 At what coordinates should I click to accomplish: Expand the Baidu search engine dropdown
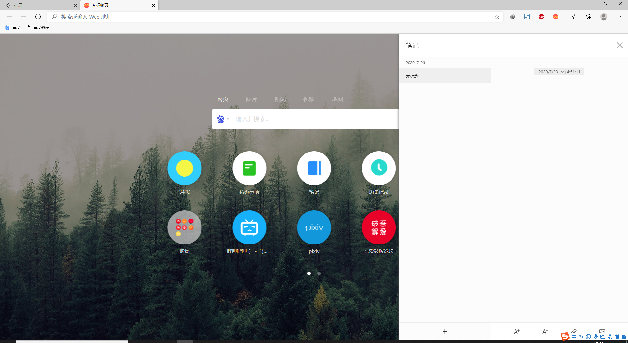click(223, 119)
